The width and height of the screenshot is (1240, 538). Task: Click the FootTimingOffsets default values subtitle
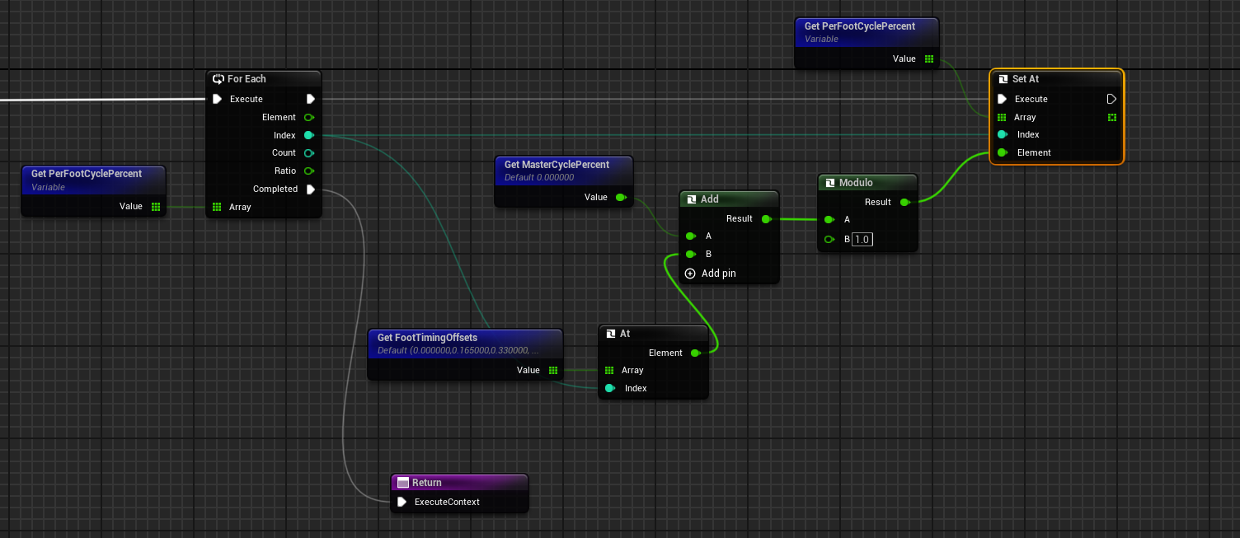coord(458,350)
